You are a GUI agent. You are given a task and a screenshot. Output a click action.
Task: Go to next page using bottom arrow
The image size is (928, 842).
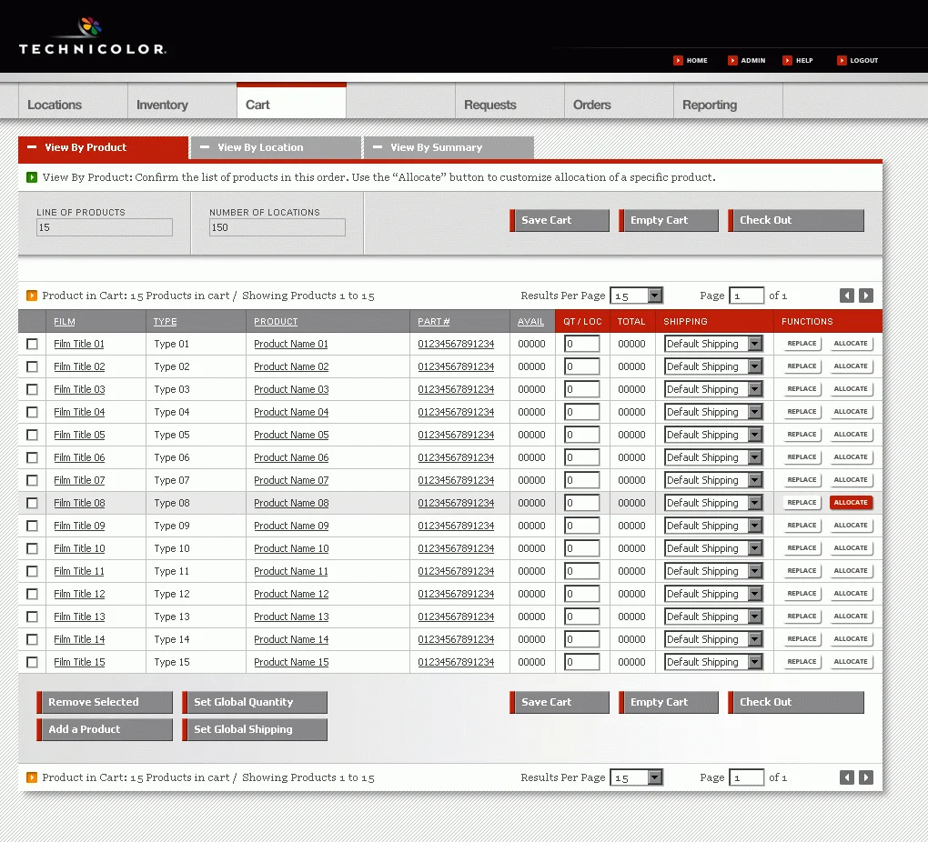(x=866, y=777)
